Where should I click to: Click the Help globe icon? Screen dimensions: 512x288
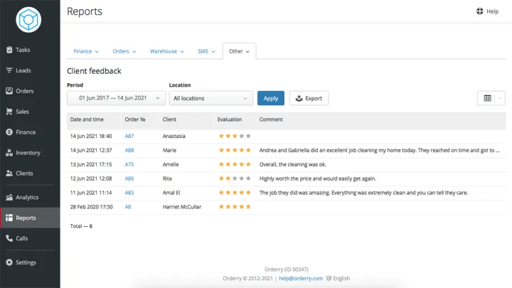pos(480,11)
